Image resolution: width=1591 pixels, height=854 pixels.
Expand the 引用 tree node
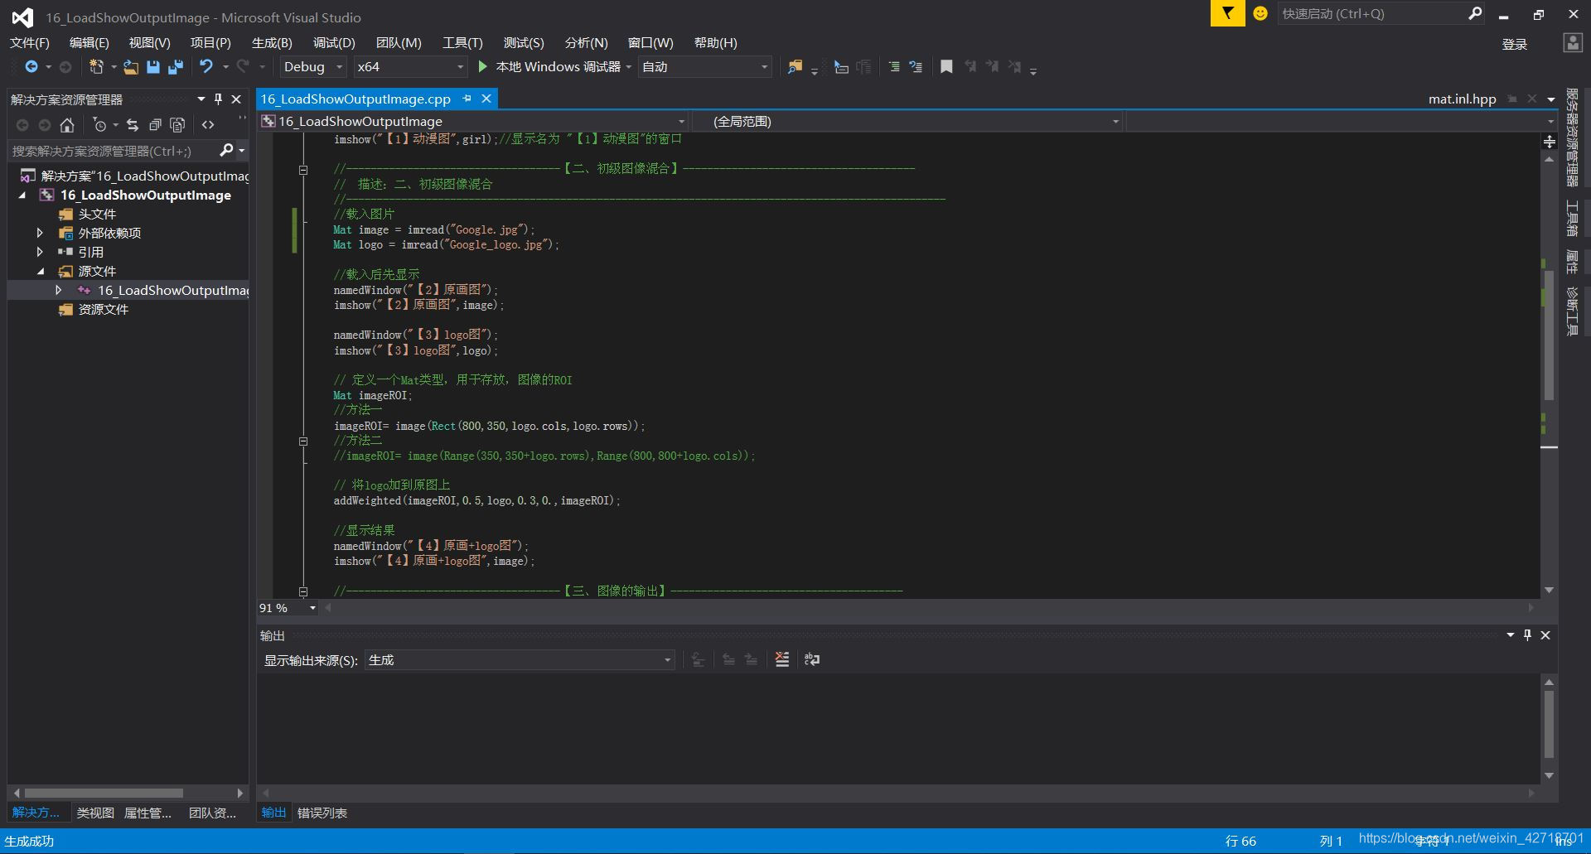click(x=39, y=252)
